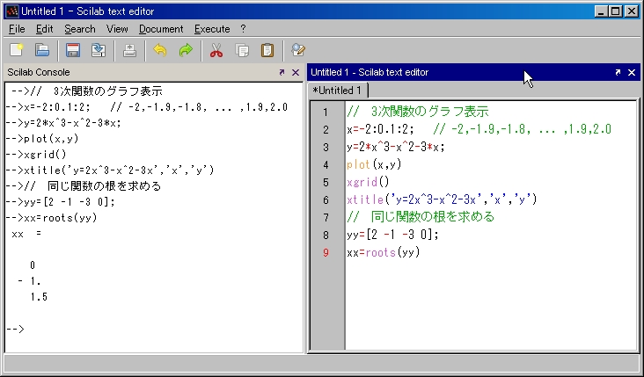Viewport: 644px width, 377px height.
Task: Close the Scilab Console panel
Action: [296, 72]
